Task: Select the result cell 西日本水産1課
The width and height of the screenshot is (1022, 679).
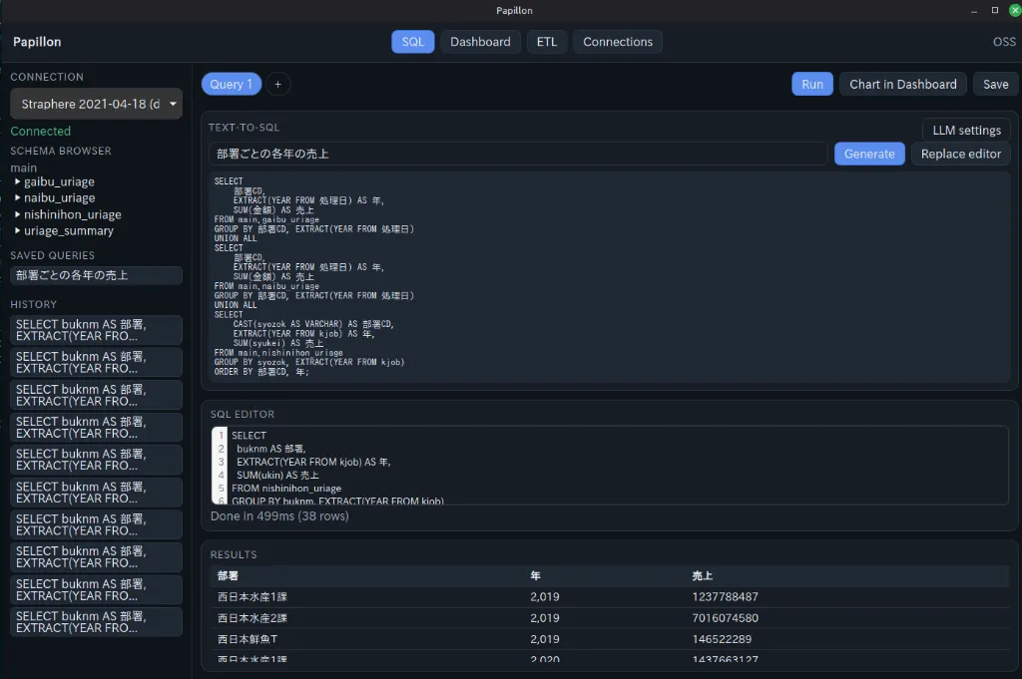Action: tap(253, 597)
